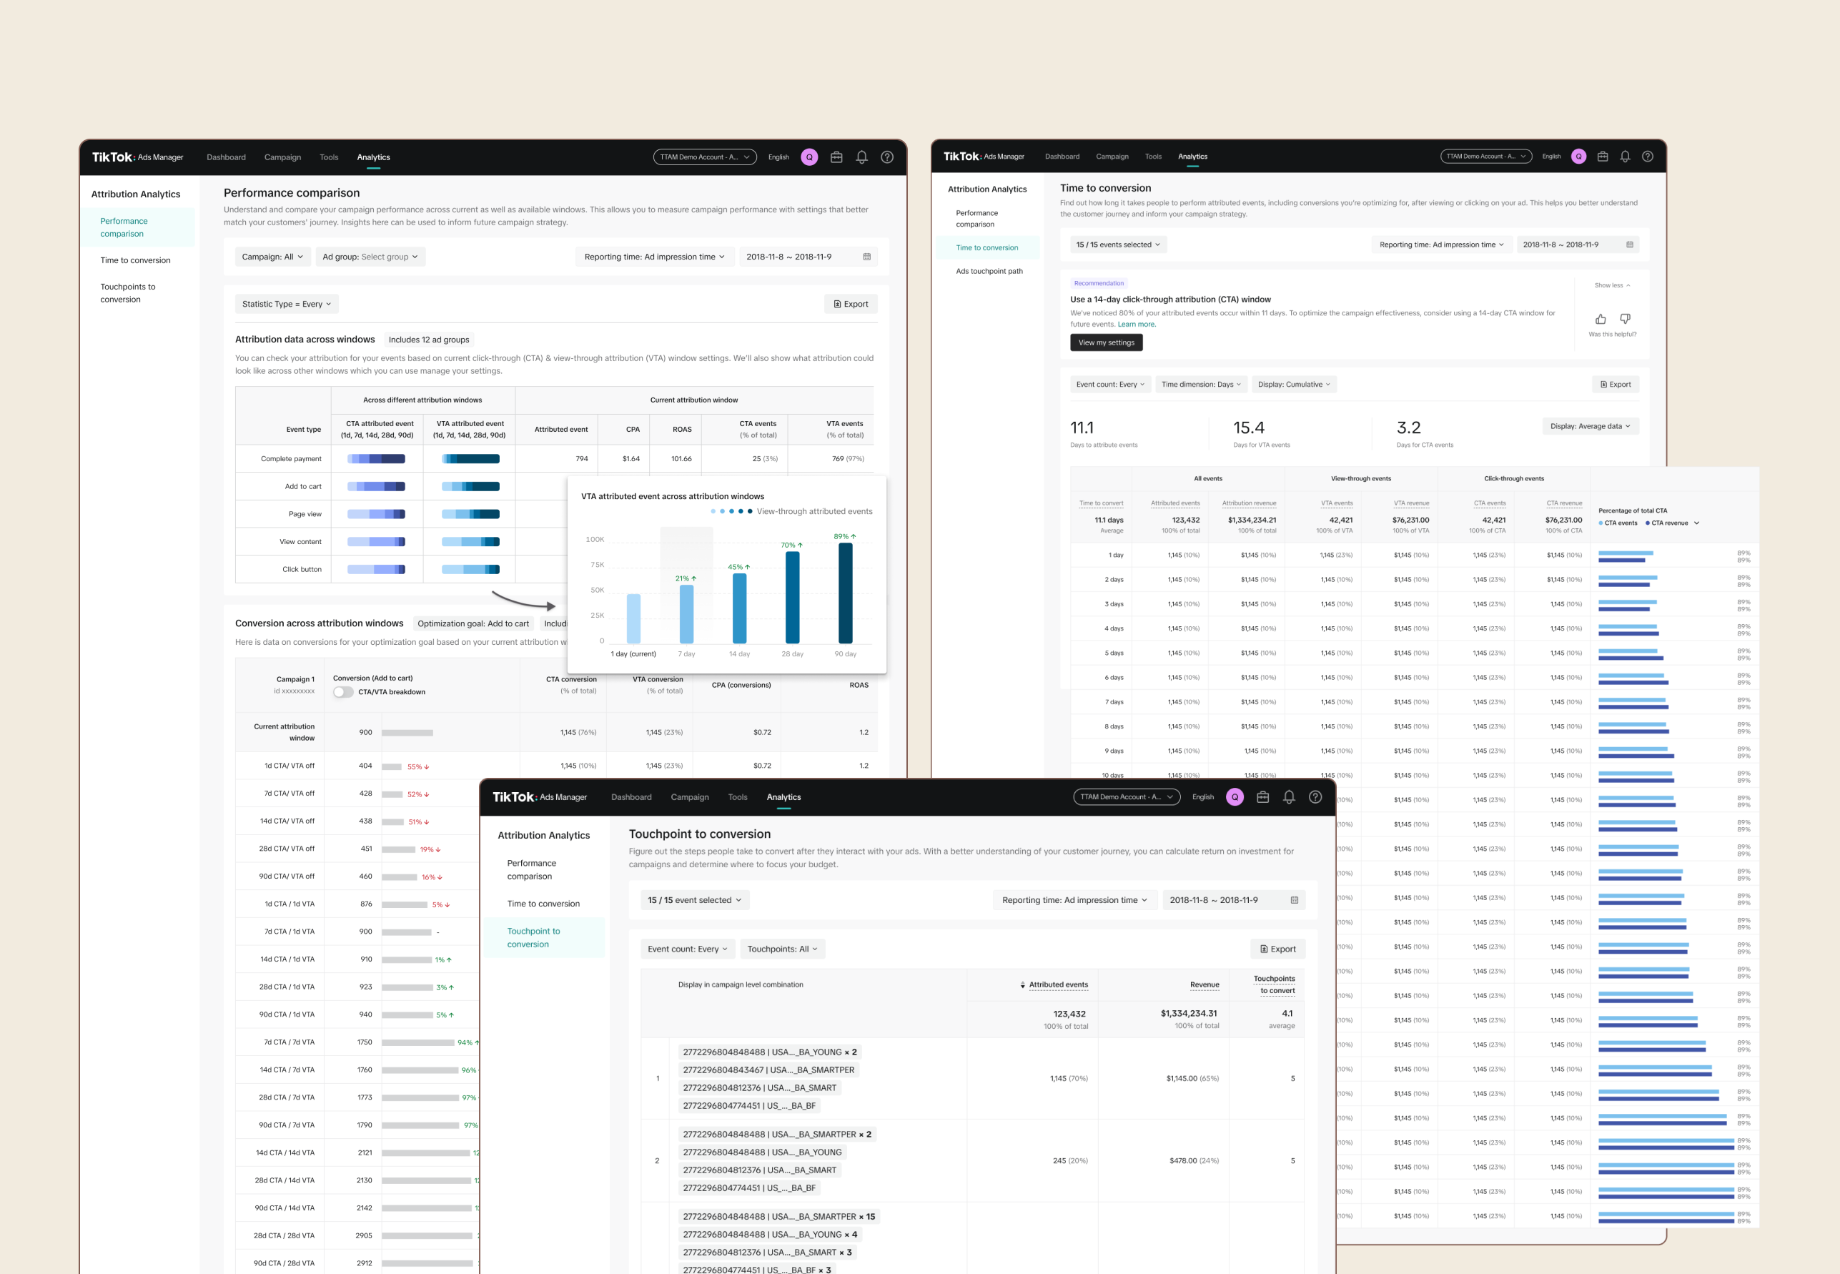Click the View my settings button
The width and height of the screenshot is (1840, 1274).
click(1106, 342)
